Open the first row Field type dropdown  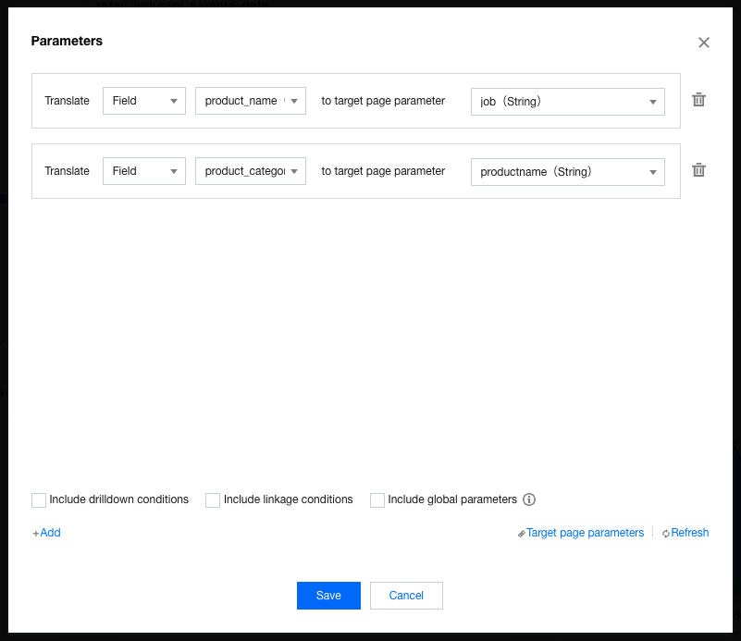point(144,101)
